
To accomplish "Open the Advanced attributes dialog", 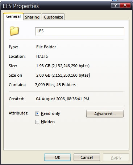I will (105, 114).
